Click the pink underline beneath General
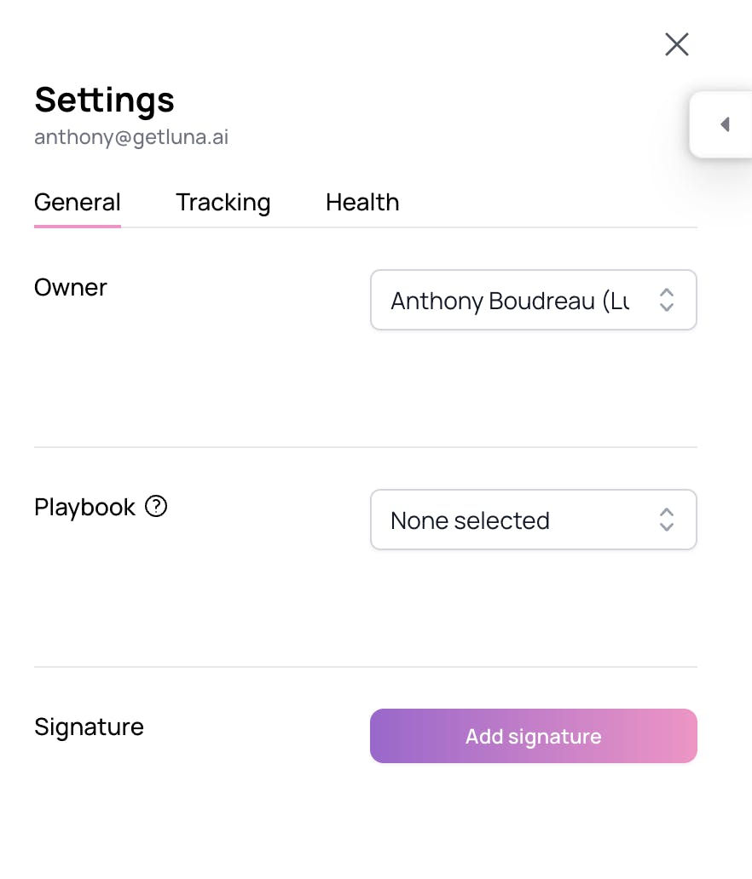This screenshot has width=752, height=879. point(78,226)
